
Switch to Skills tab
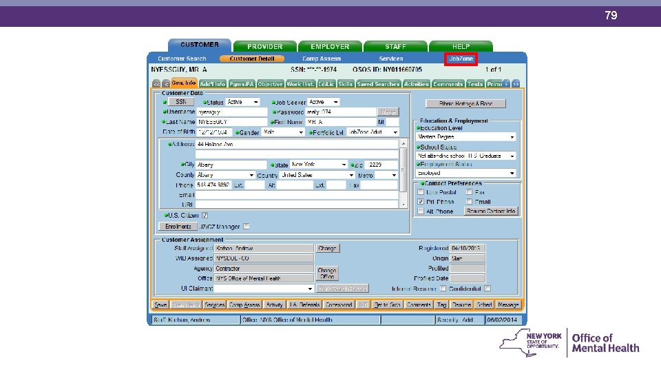[345, 84]
